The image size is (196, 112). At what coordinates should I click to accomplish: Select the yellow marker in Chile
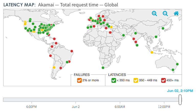click(54, 68)
